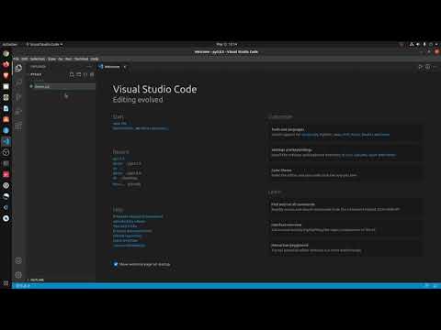This screenshot has width=441, height=330.
Task: Open the Go menu
Action: tap(61, 59)
